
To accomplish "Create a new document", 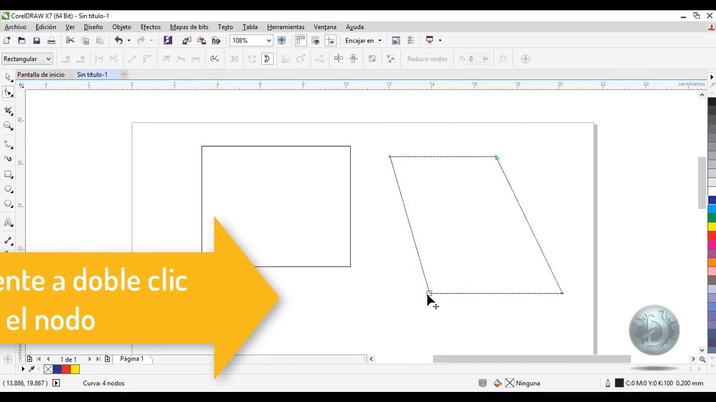I will point(7,40).
